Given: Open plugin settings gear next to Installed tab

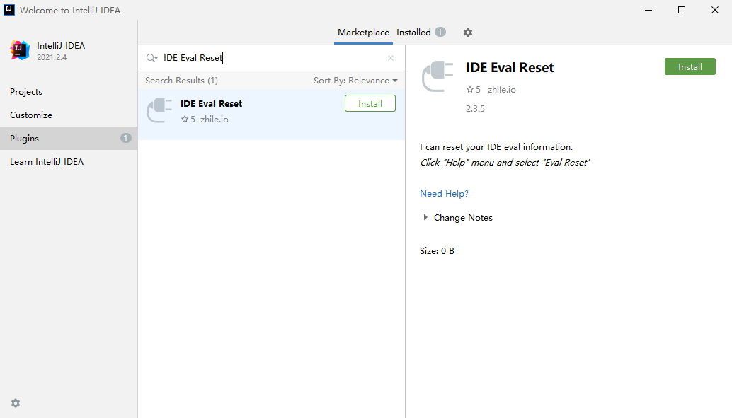Looking at the screenshot, I should (468, 33).
